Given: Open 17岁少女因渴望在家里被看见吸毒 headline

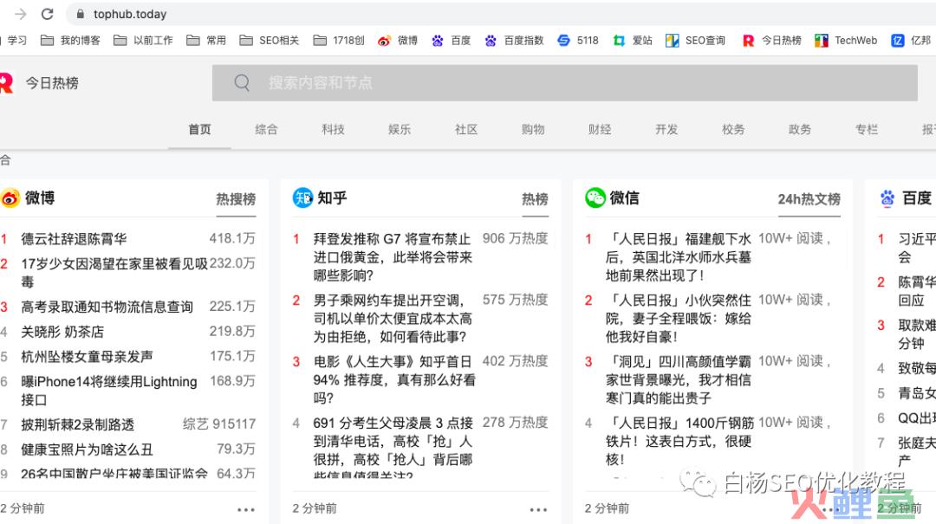Looking at the screenshot, I should point(114,273).
